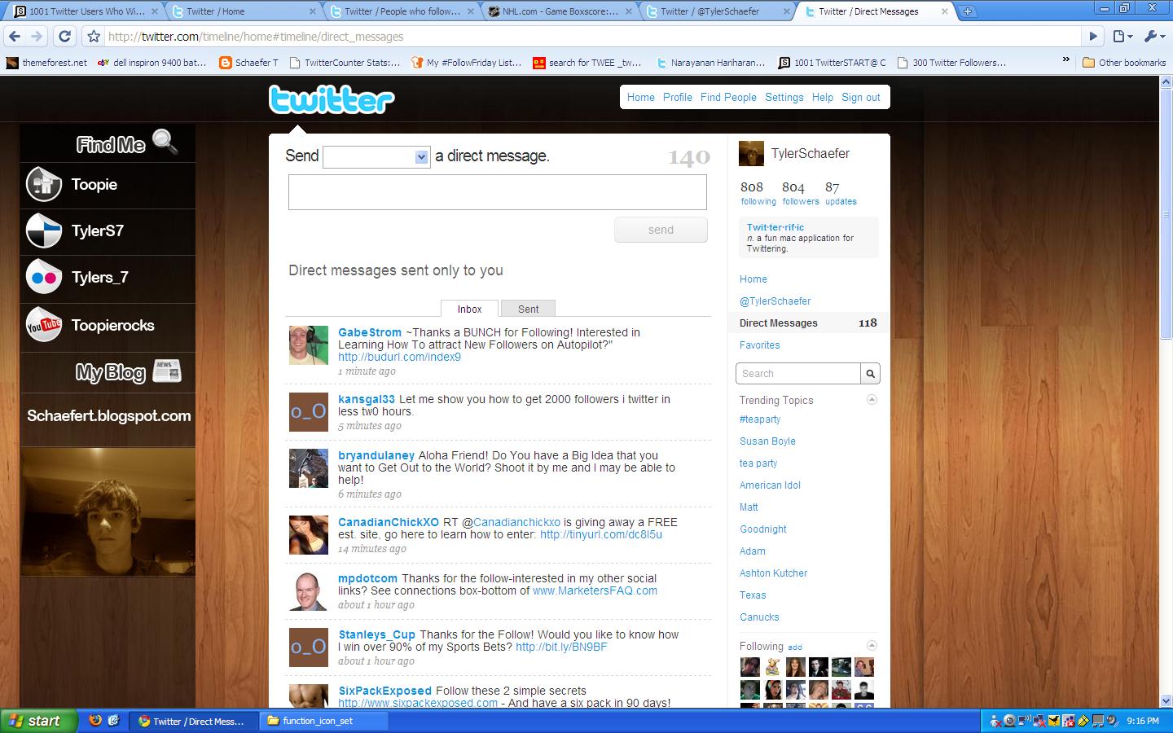The image size is (1173, 733).
Task: Open Settings in top navigation
Action: click(x=784, y=97)
